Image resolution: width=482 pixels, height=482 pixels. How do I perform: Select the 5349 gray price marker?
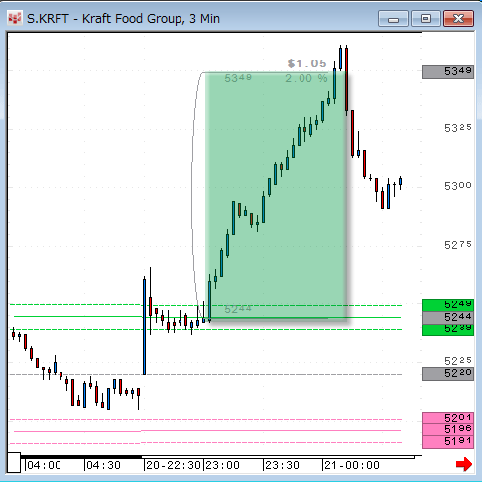448,71
